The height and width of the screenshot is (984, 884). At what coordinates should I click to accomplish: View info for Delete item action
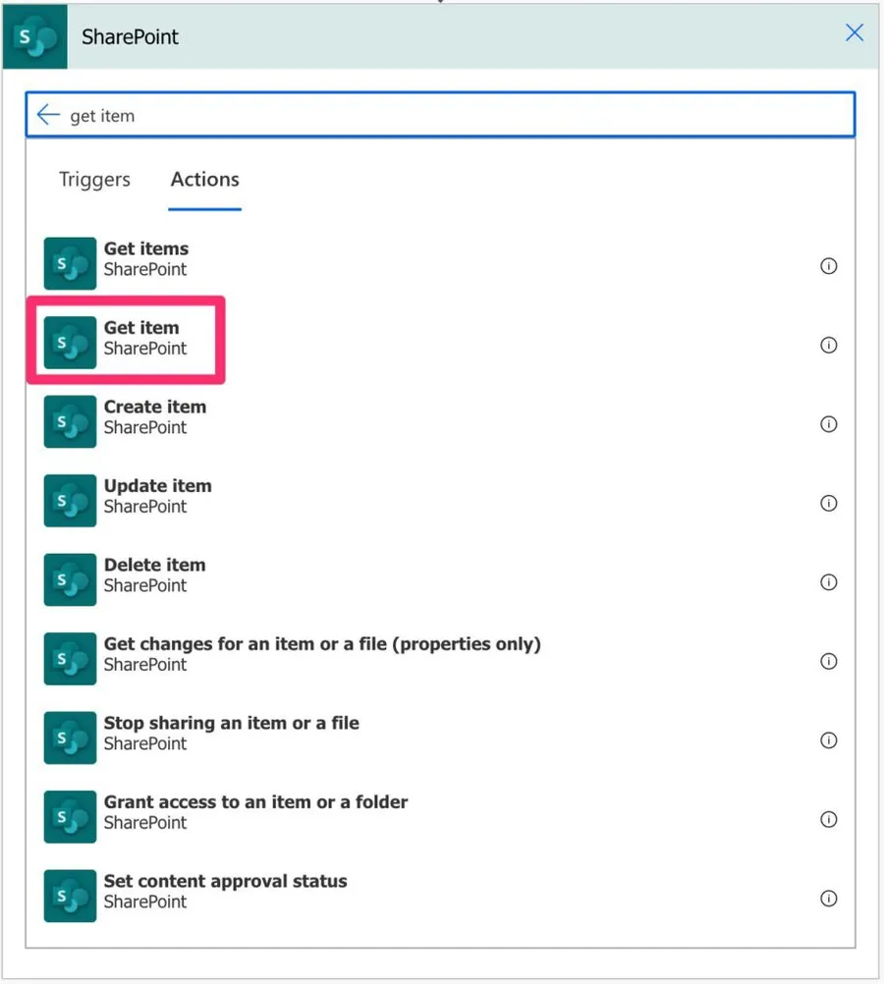pos(828,582)
